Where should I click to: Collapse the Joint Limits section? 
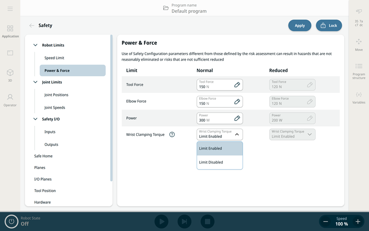pyautogui.click(x=36, y=82)
